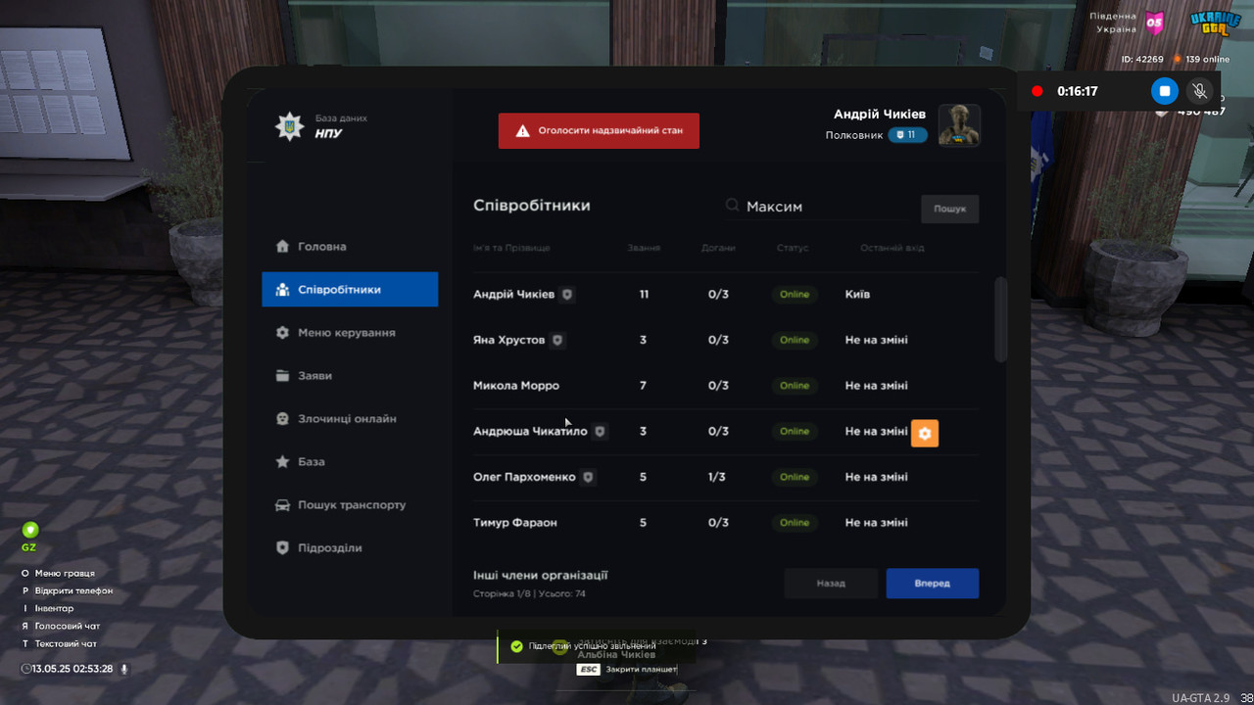Click the microphone icon beside the date

click(x=124, y=669)
